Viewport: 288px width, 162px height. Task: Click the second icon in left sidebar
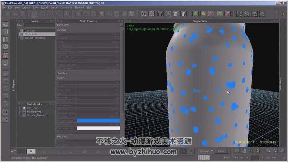click(x=5, y=32)
